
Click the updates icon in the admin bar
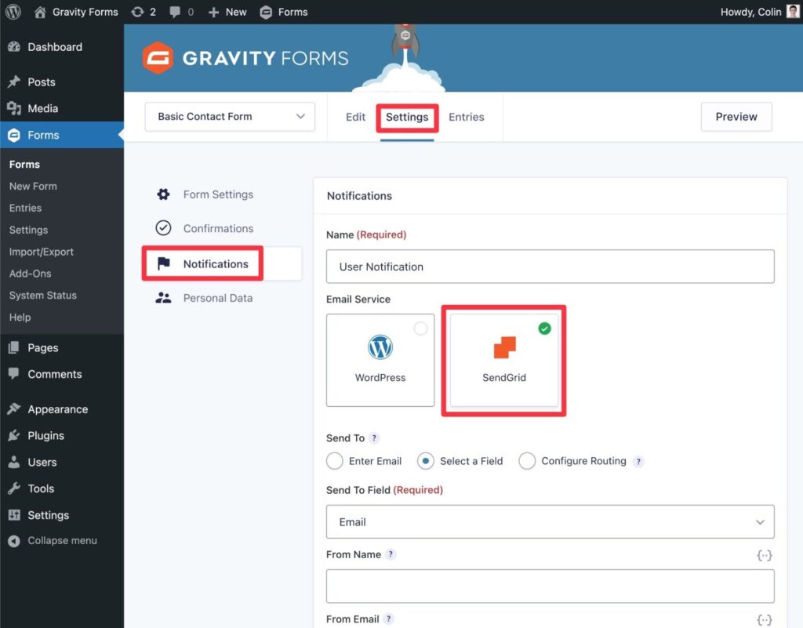click(137, 12)
